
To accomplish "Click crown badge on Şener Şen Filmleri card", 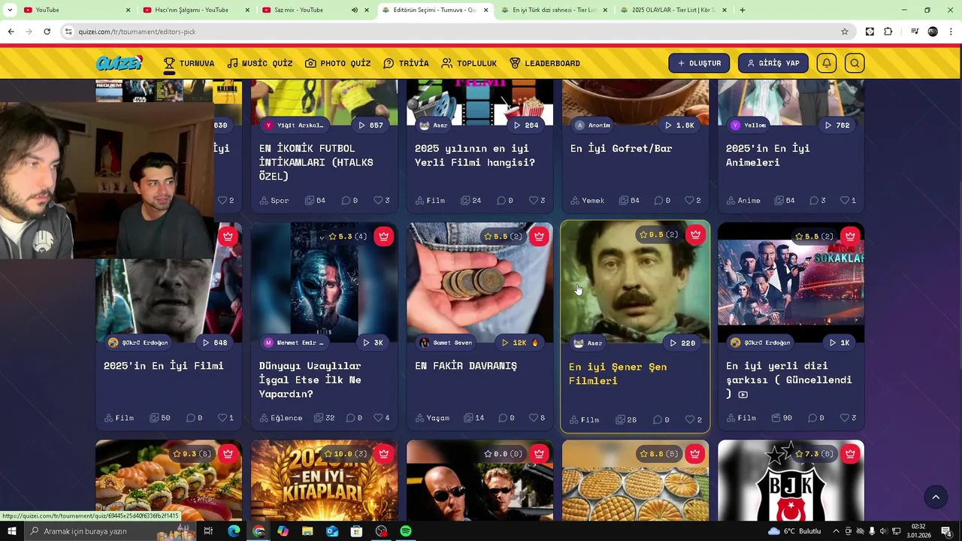I will tap(695, 234).
